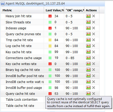Select the Query cache hit rate metric name
This screenshot has height=112, width=113.
pyautogui.click(x=20, y=94)
